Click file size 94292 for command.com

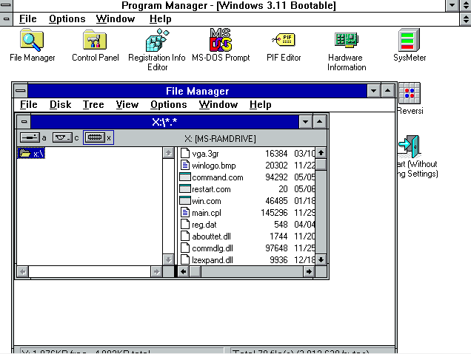pyautogui.click(x=276, y=177)
